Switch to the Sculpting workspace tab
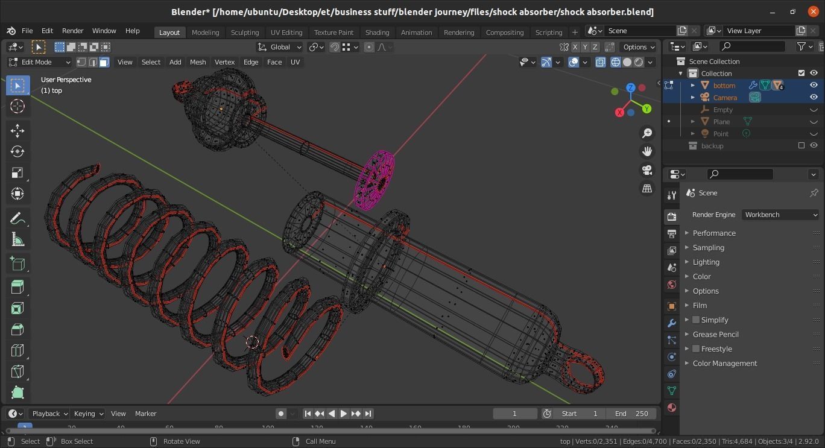The height and width of the screenshot is (448, 825). click(x=245, y=33)
